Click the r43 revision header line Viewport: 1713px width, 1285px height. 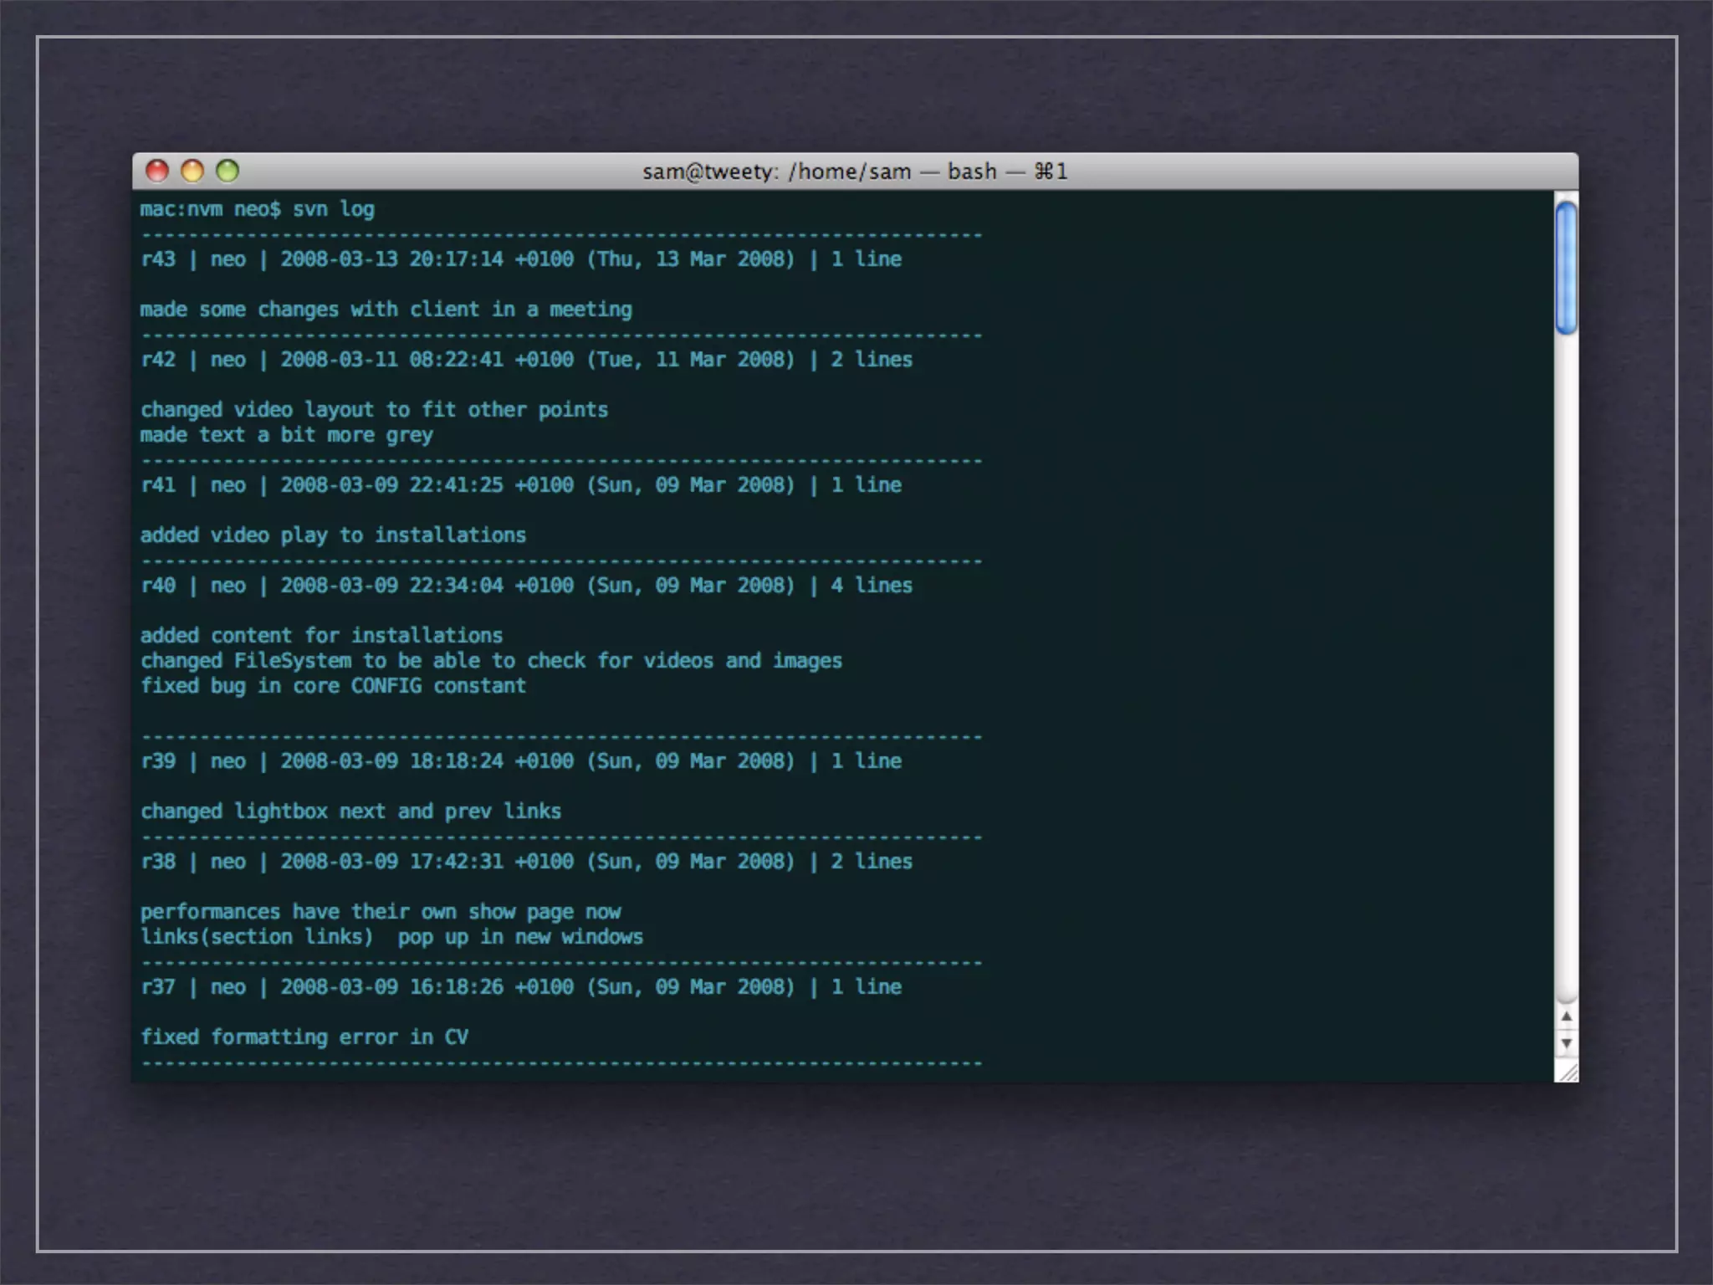[520, 259]
